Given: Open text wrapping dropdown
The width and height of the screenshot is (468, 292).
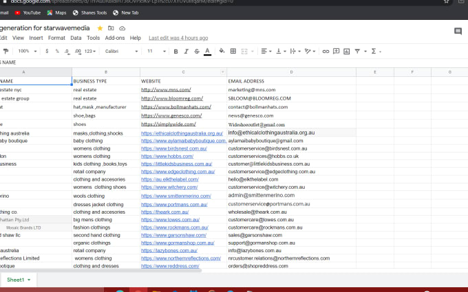Looking at the screenshot, I should (295, 52).
